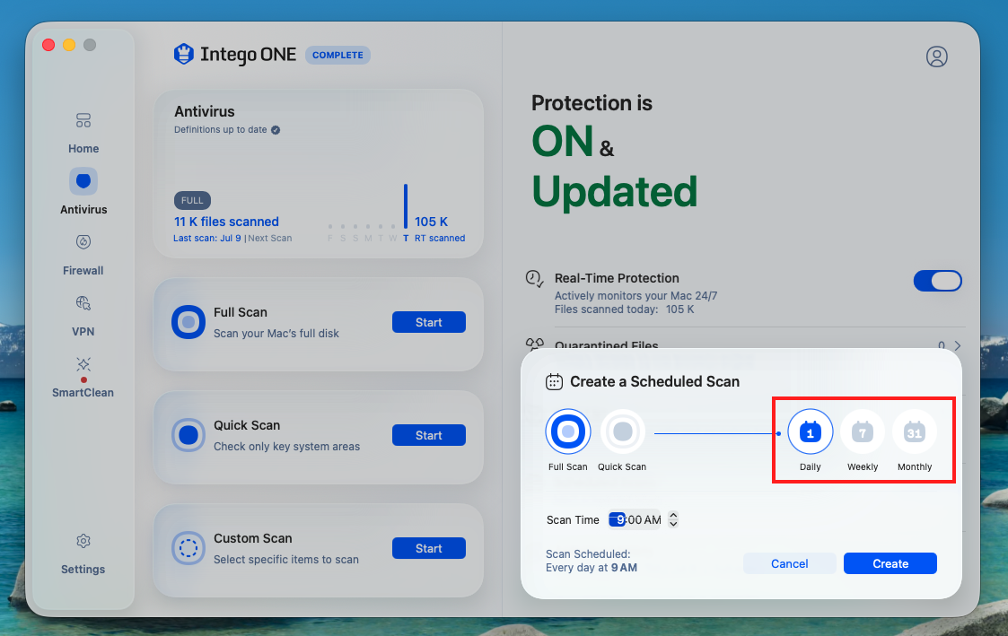Click the Quick Scan card icon

coord(188,435)
